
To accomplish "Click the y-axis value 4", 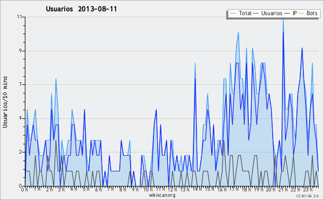I will coord(21,118).
